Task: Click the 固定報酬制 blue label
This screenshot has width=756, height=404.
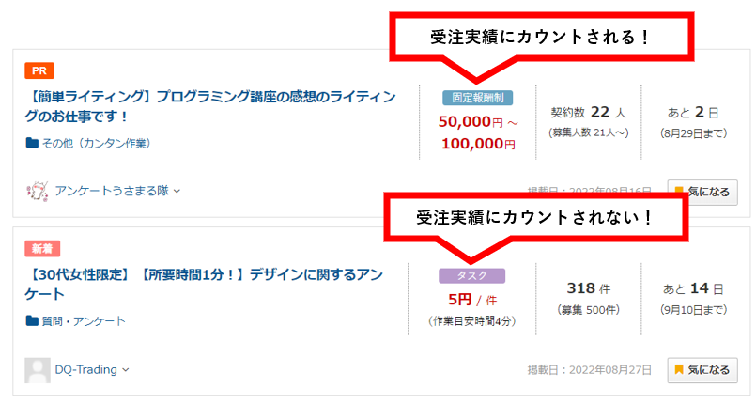Action: (478, 98)
